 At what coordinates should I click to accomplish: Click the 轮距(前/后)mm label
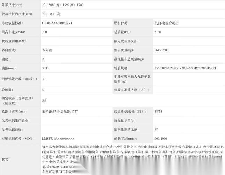click(14, 111)
